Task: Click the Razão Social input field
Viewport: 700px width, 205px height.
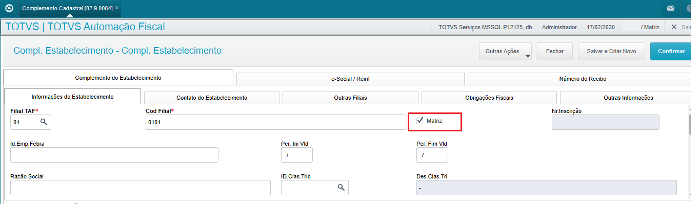Action: pyautogui.click(x=141, y=188)
